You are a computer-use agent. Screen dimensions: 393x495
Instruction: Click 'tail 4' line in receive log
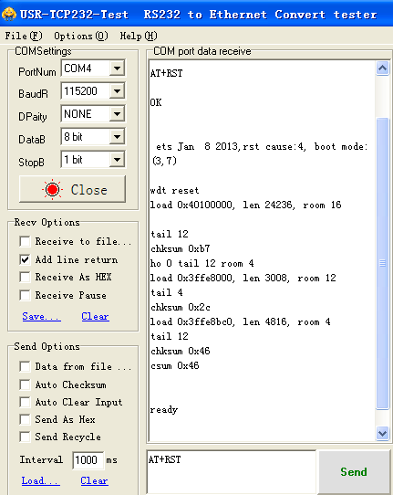point(166,292)
